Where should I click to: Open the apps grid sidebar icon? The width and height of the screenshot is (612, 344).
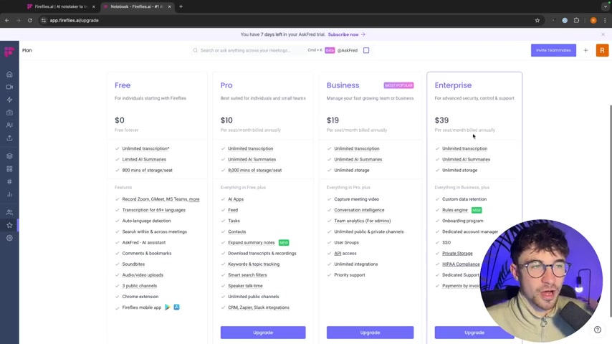click(9, 169)
